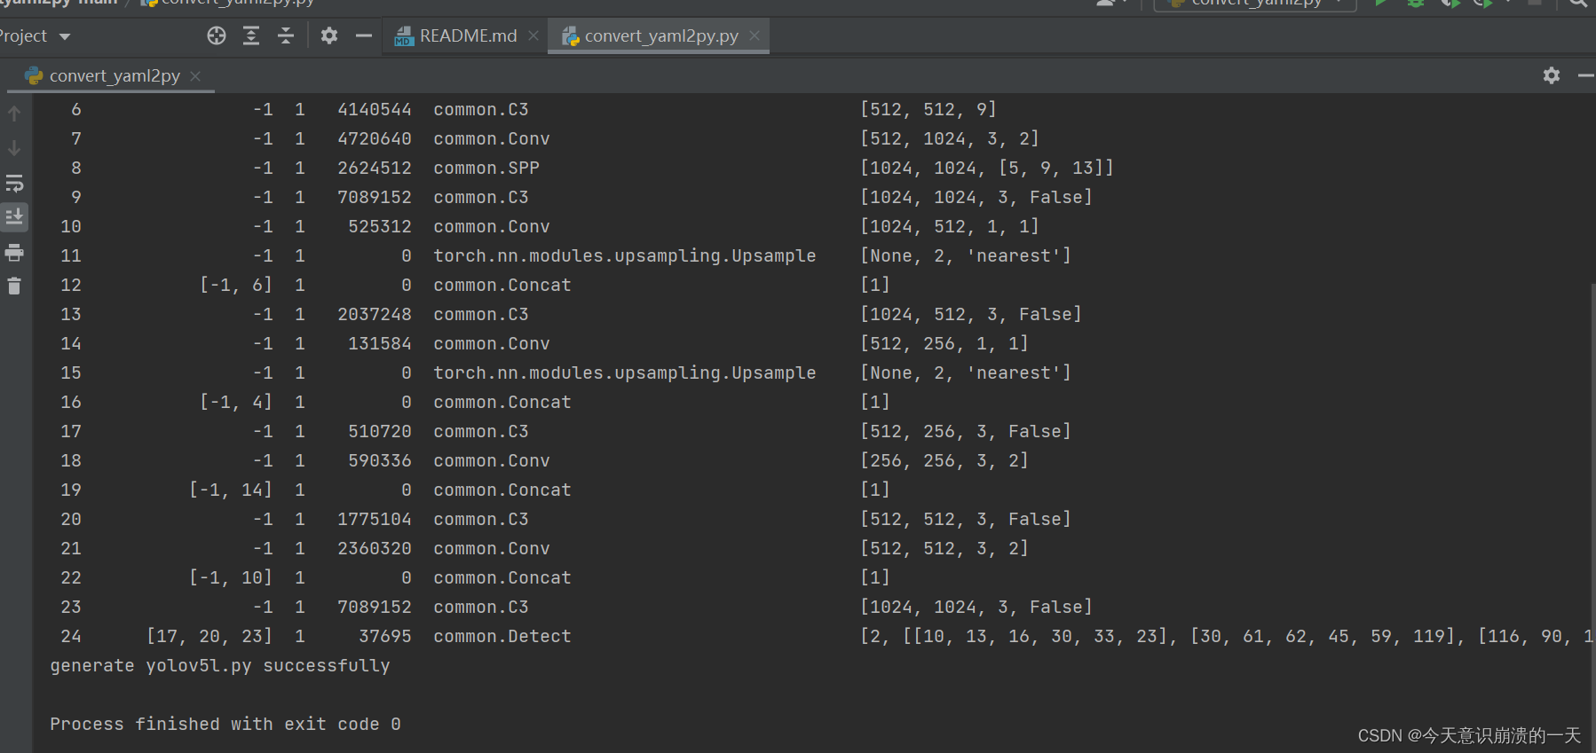Screen dimensions: 1596x753
Task: Click parameter count 510720
Action: (x=380, y=431)
